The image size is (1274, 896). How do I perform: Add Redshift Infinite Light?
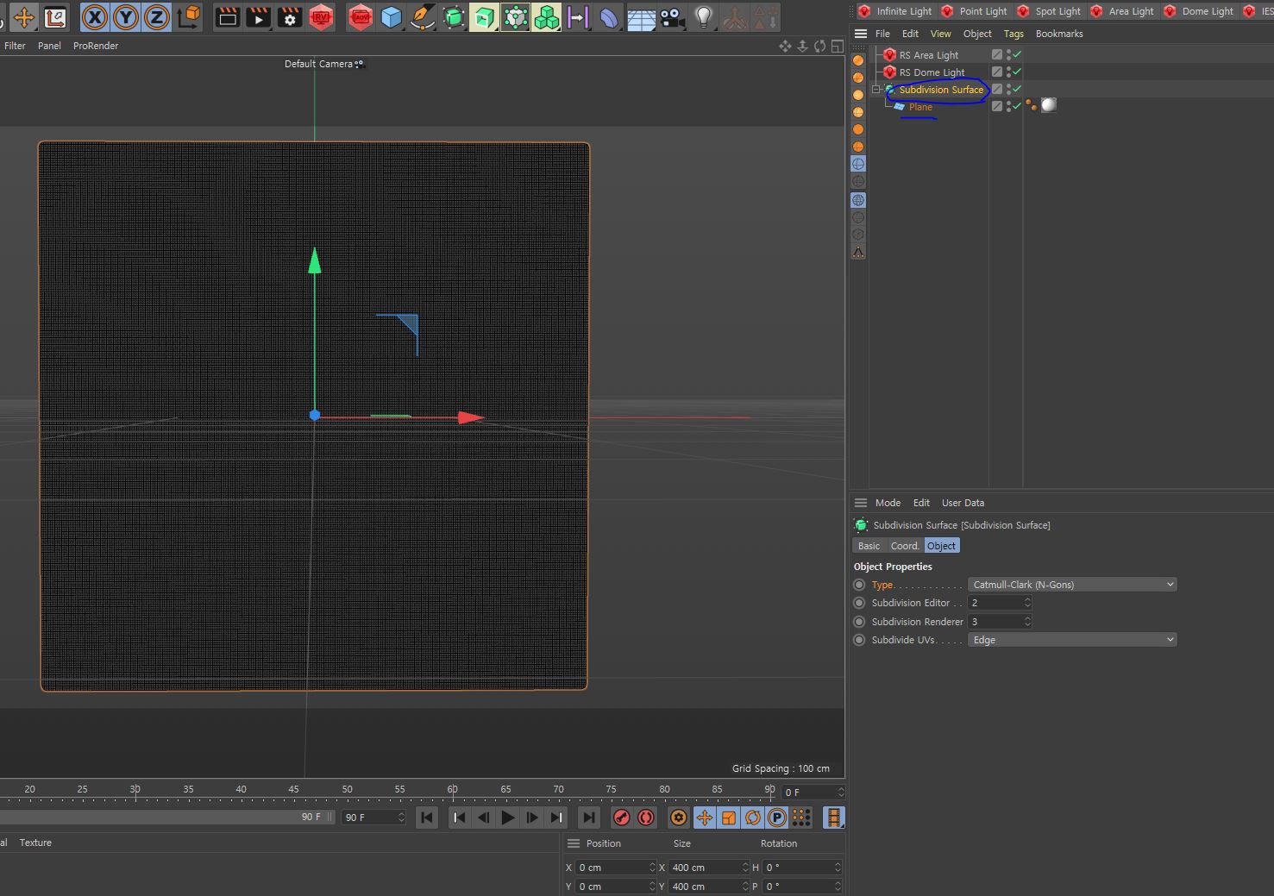894,11
